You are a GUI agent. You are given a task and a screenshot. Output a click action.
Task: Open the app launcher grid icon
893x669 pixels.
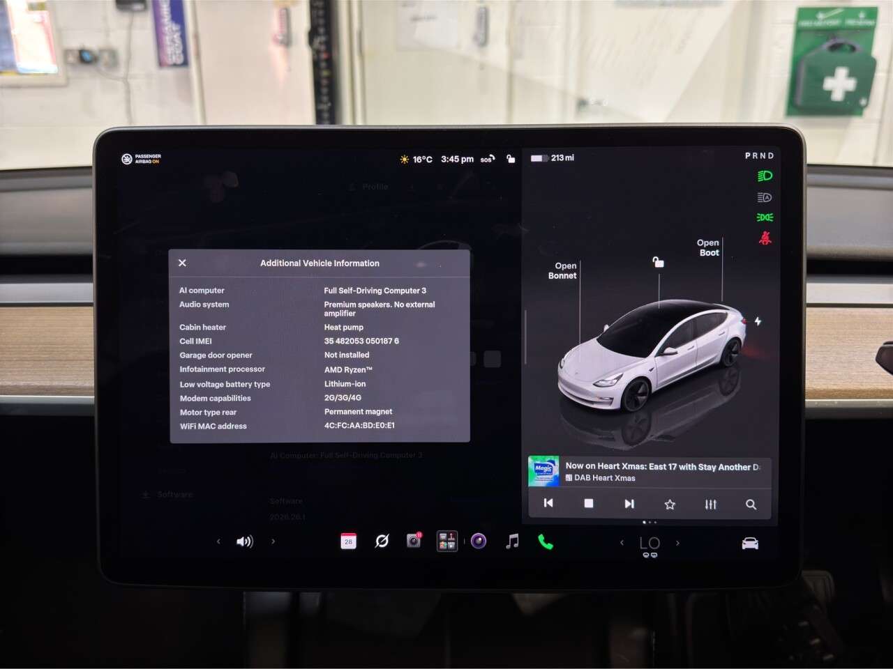(x=446, y=541)
